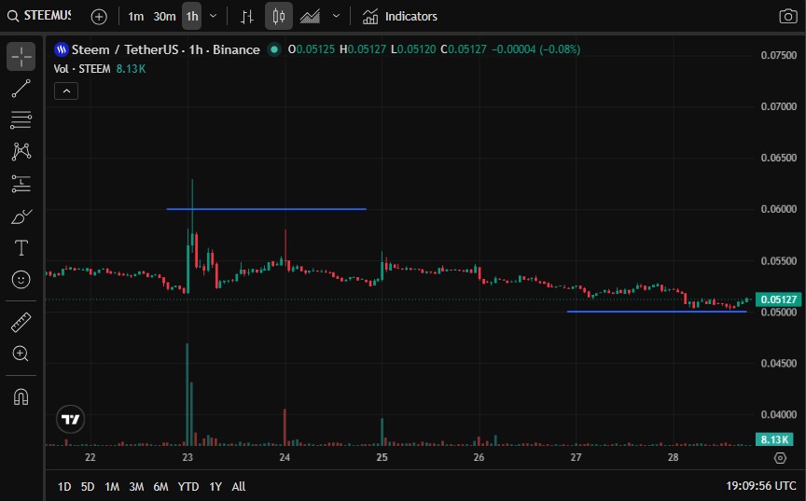Take a chart snapshot with camera icon
The height and width of the screenshot is (501, 806).
pos(788,17)
